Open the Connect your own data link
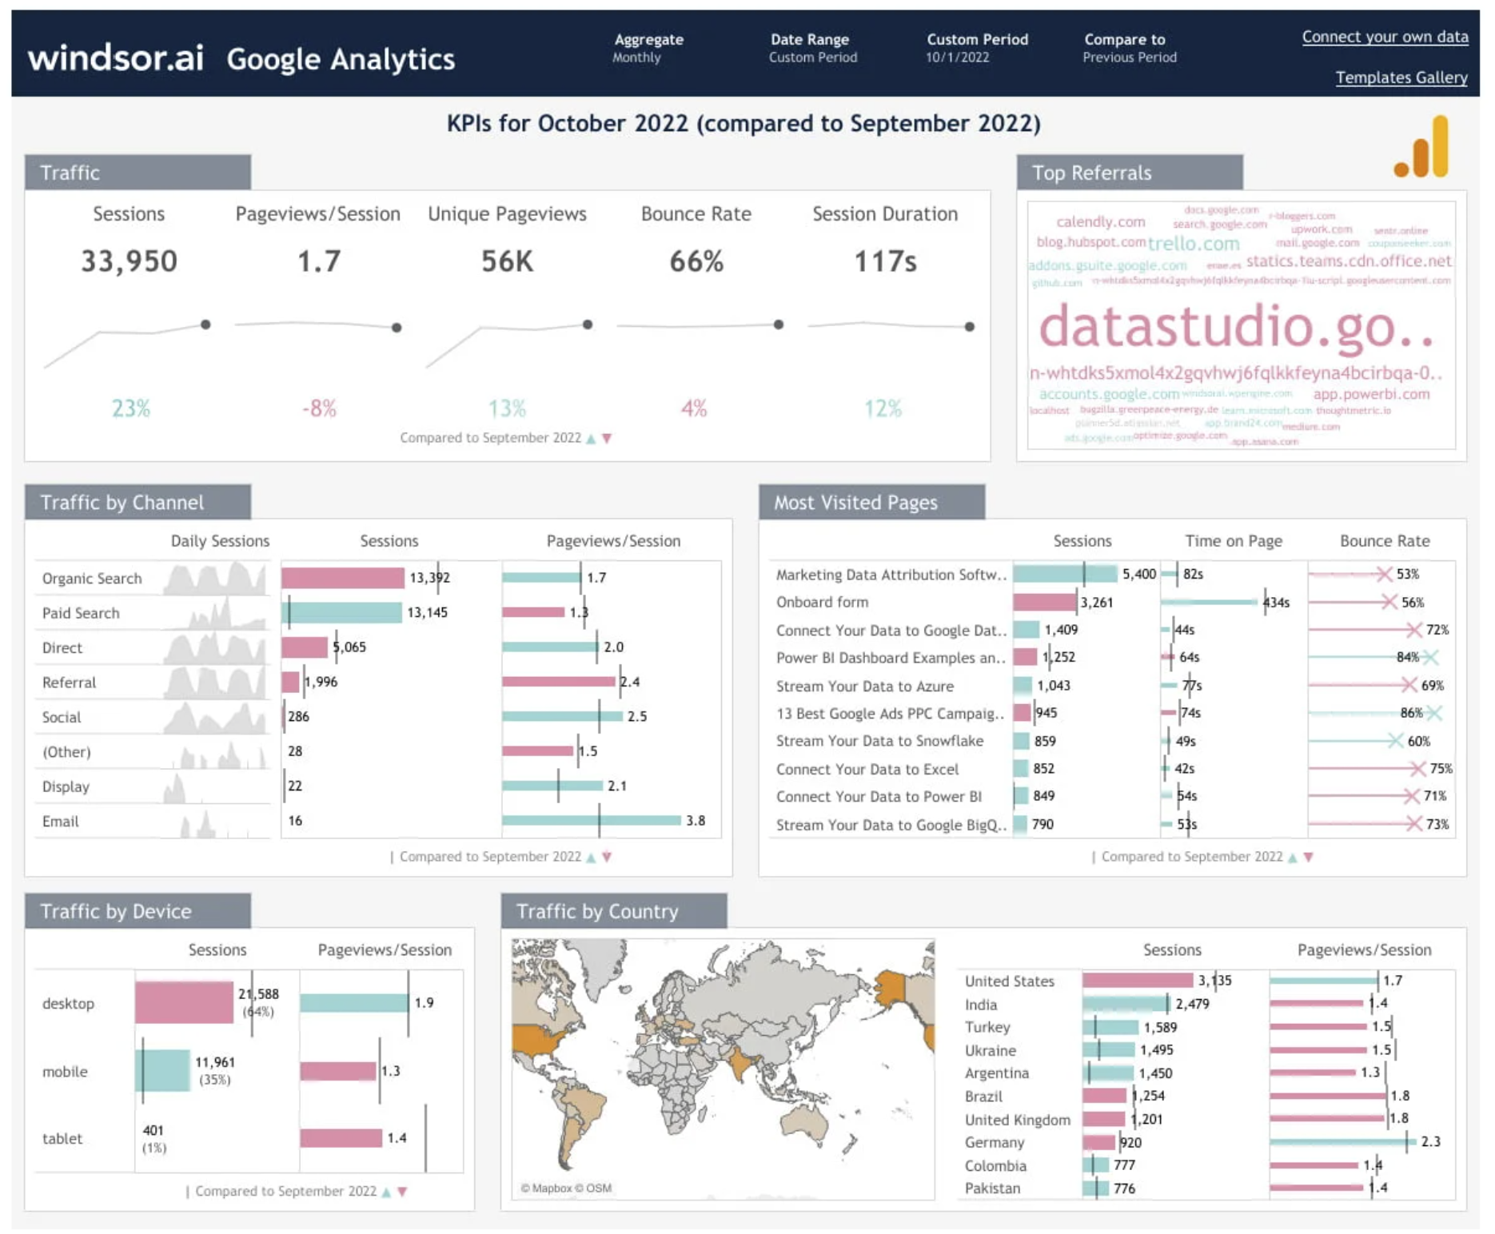 click(1385, 37)
